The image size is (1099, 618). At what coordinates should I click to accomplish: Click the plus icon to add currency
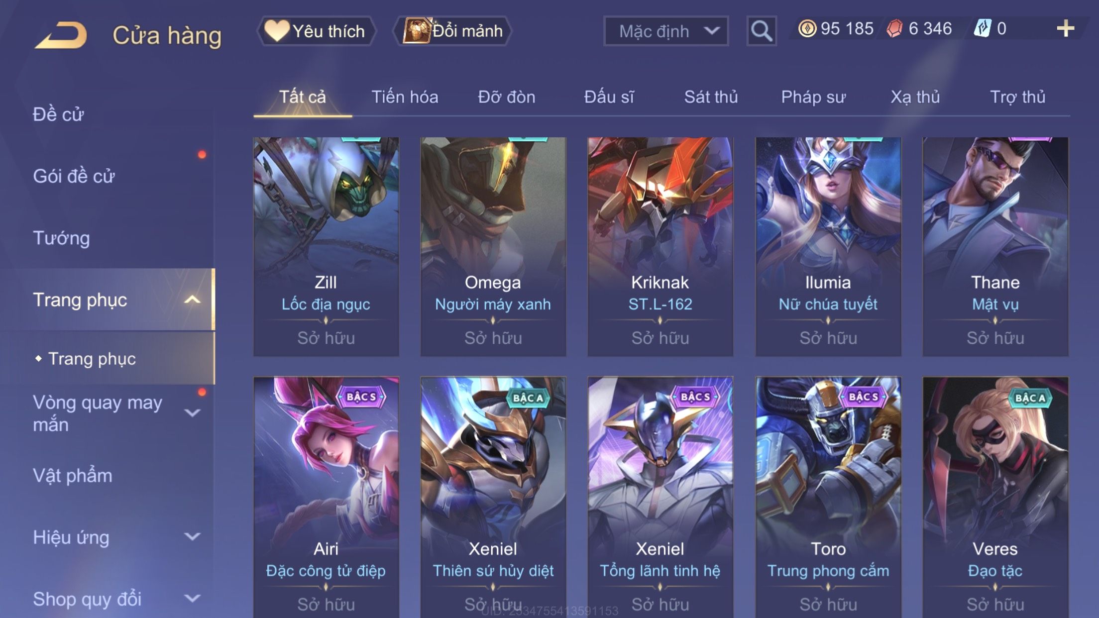click(1065, 29)
